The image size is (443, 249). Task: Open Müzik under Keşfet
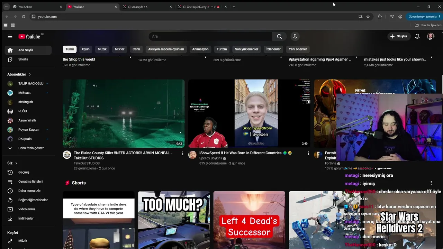click(x=28, y=241)
